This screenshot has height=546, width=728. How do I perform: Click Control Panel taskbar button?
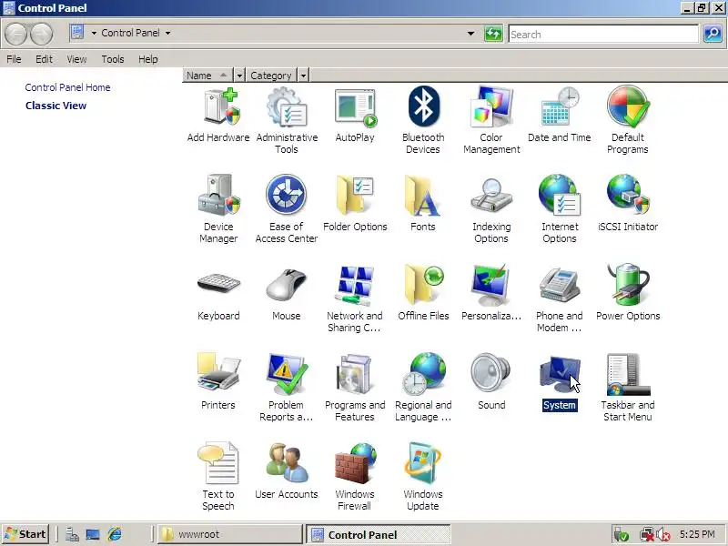point(379,534)
